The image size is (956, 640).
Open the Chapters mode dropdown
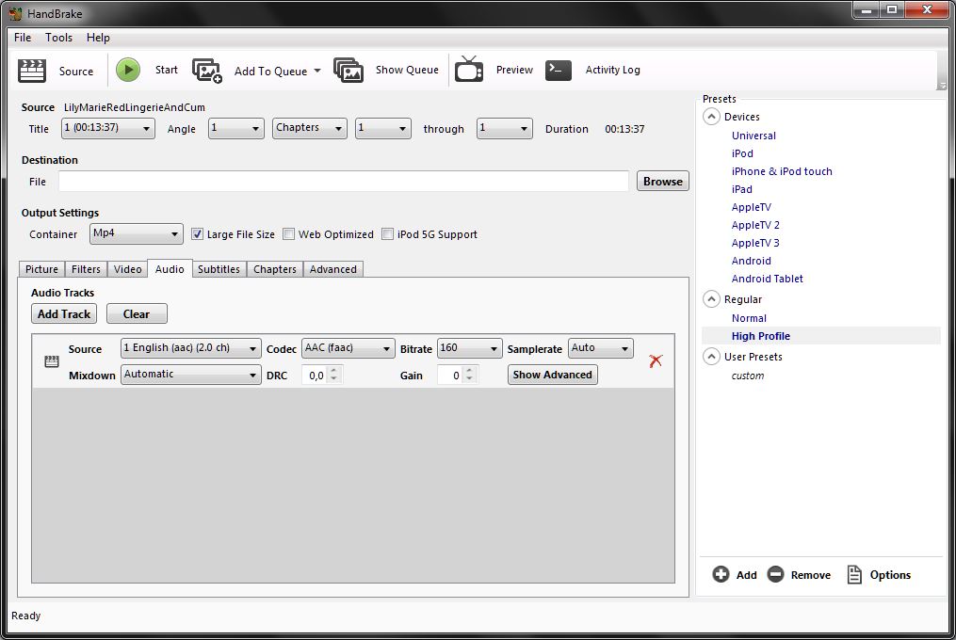[x=310, y=129]
